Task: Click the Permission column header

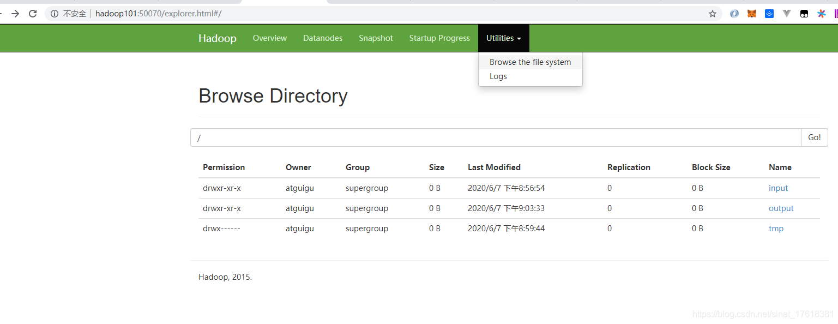Action: click(224, 167)
